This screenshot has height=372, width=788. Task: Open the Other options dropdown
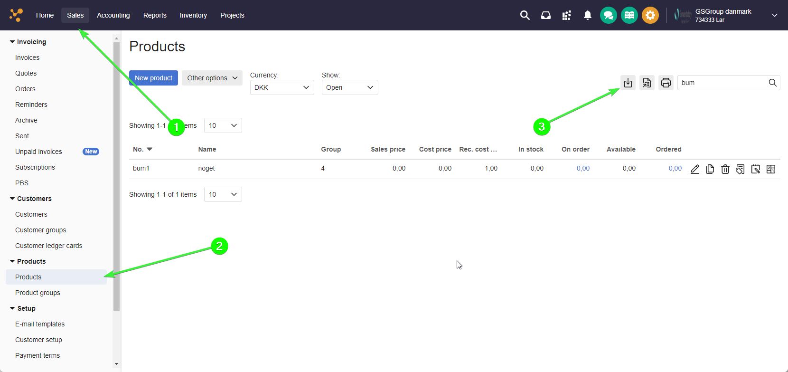click(x=212, y=78)
